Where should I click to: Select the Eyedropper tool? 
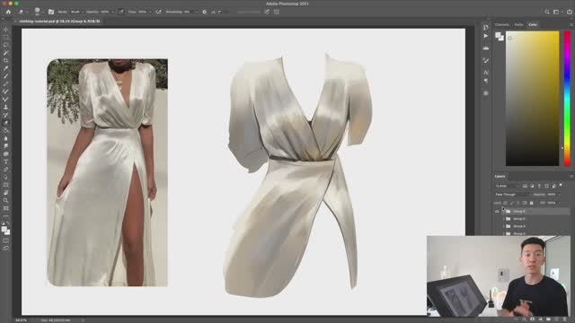(x=5, y=68)
